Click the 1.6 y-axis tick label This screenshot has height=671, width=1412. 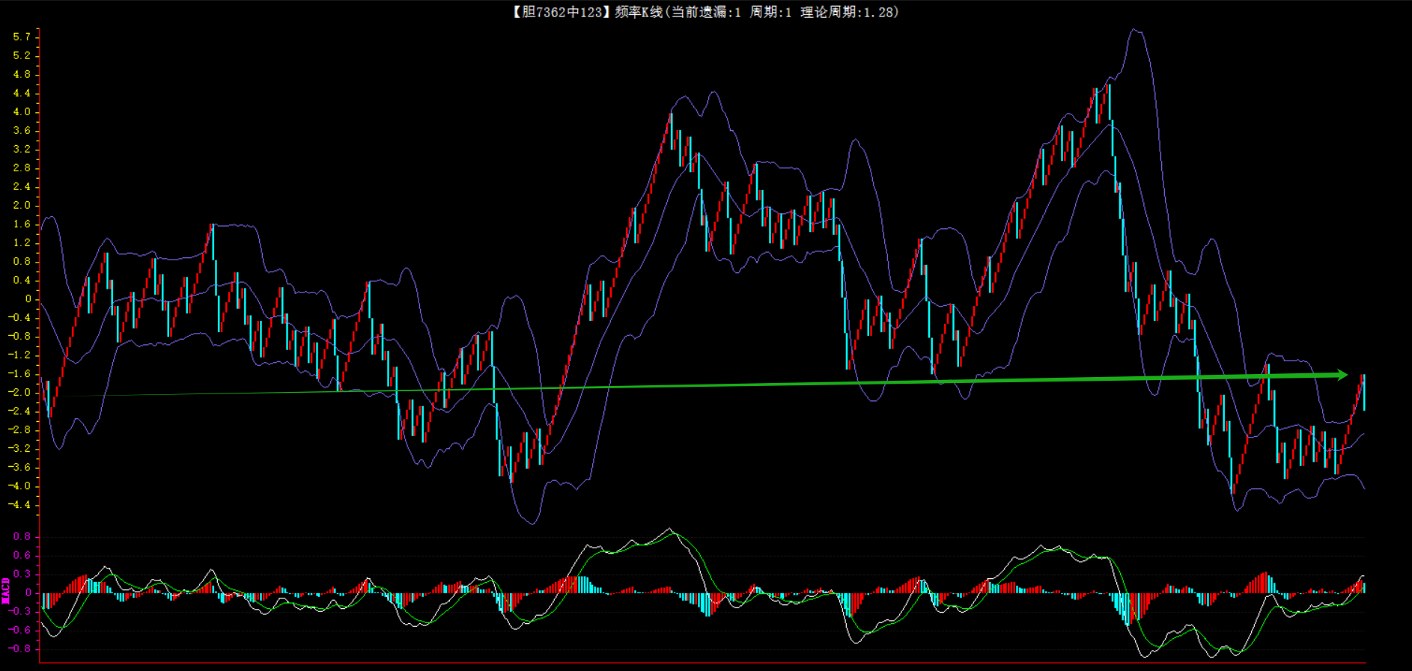[x=22, y=224]
